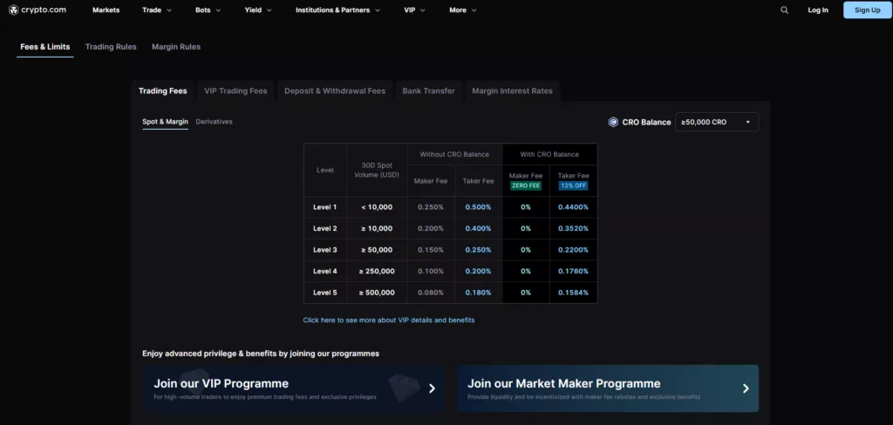893x425 pixels.
Task: Click the Level 1 row label
Action: click(325, 207)
